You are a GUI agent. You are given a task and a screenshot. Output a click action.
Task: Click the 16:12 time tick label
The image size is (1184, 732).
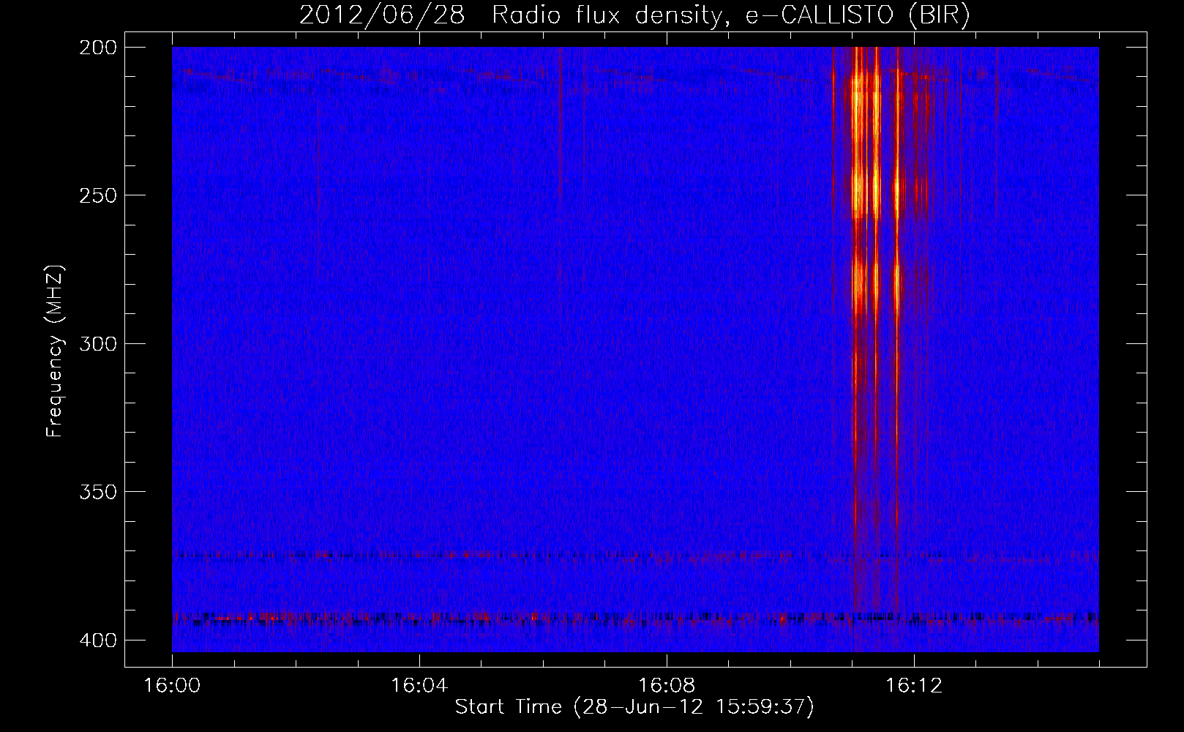coord(914,686)
